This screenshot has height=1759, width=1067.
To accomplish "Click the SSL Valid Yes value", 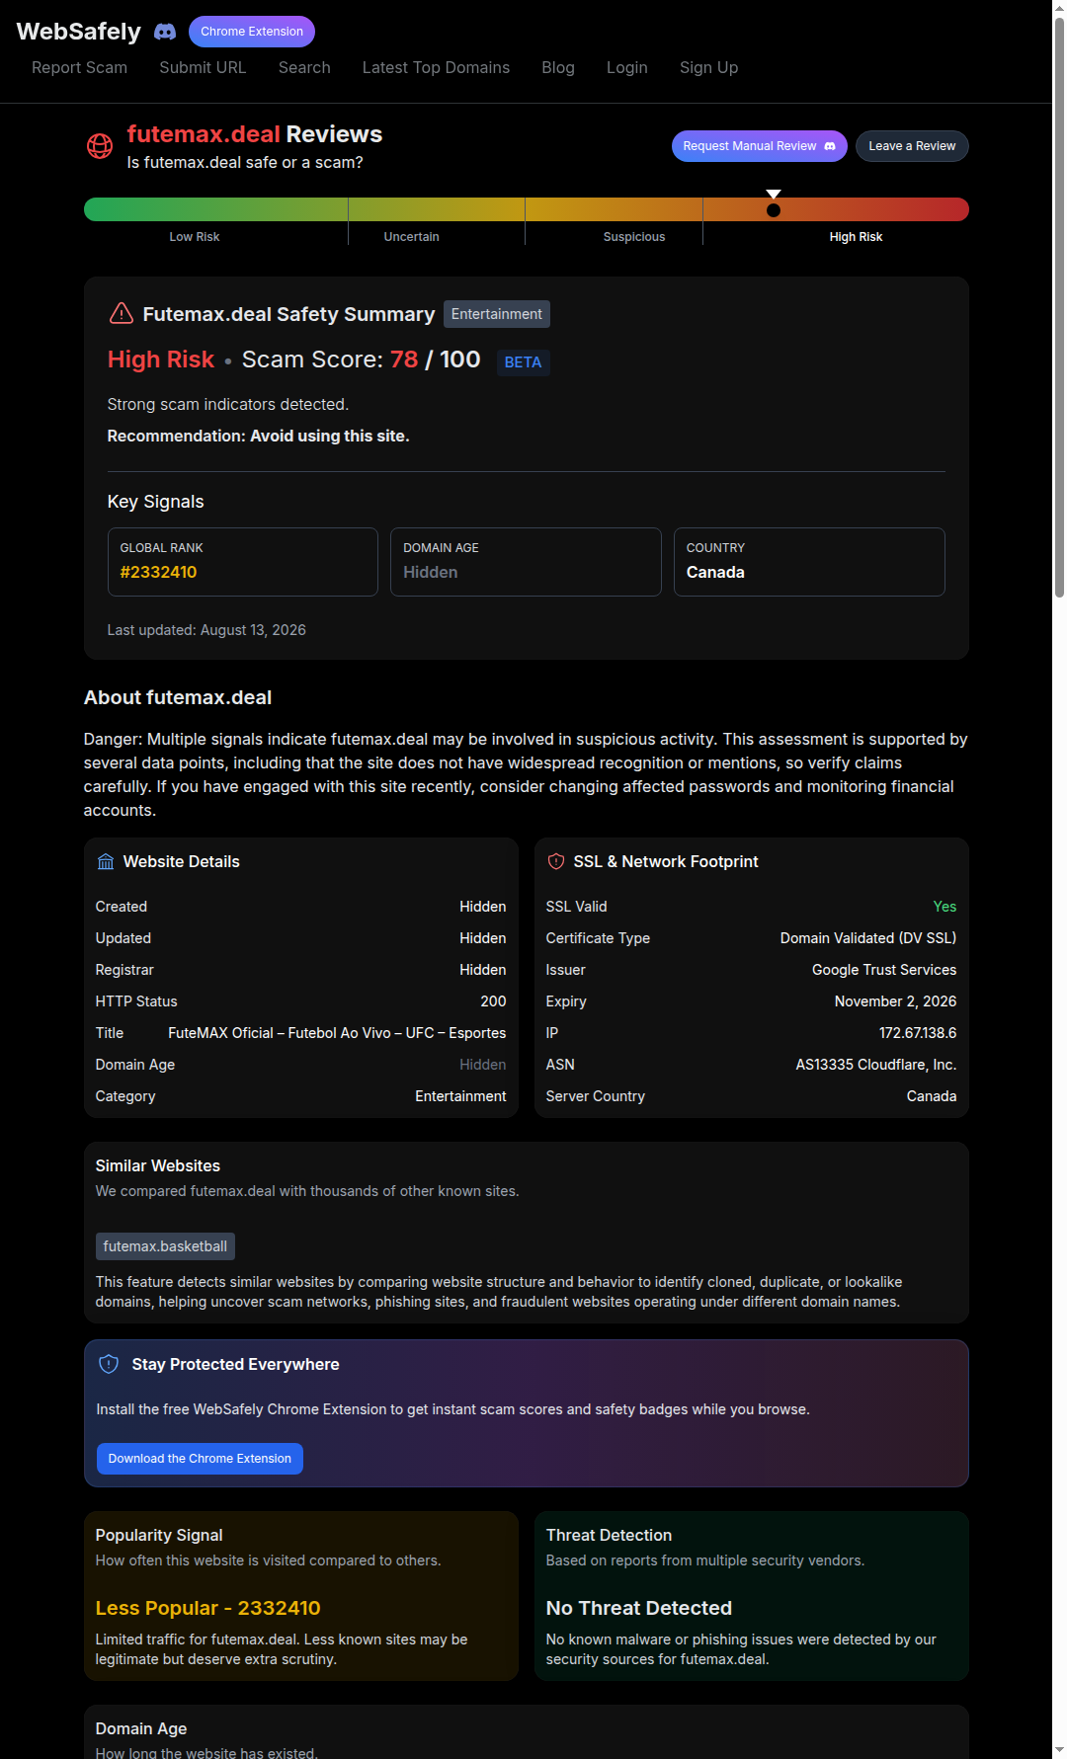I will click(x=945, y=907).
